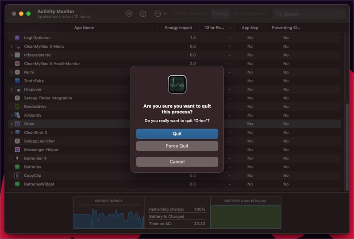Click Force Quit in the dialog

[x=177, y=146]
